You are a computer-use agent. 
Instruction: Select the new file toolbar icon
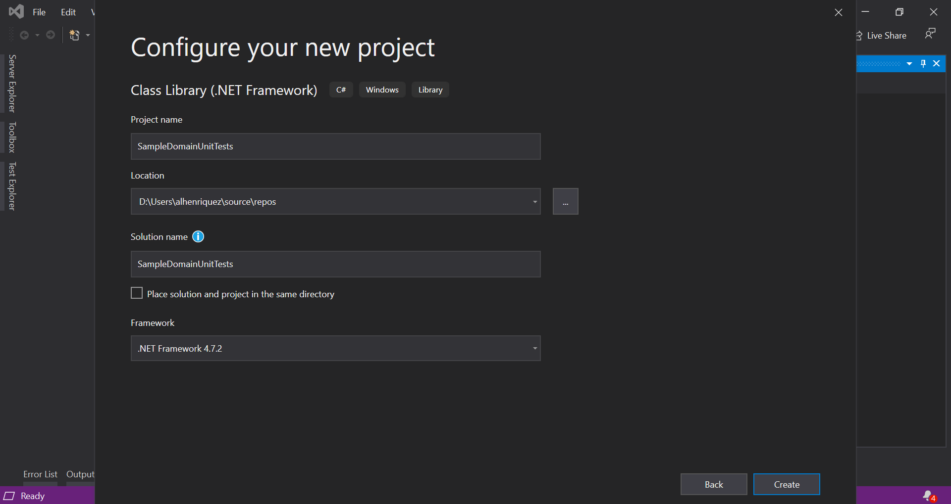point(75,35)
